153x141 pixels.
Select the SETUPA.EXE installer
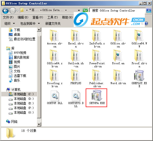pos(97,97)
